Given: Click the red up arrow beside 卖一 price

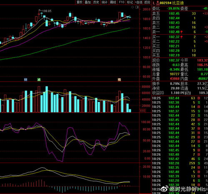Looking at the screenshot, I should (x=181, y=32).
